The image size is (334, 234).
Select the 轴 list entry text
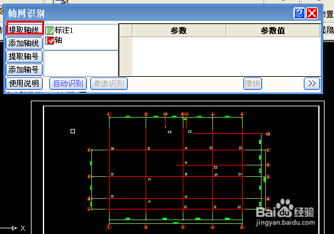pyautogui.click(x=59, y=40)
